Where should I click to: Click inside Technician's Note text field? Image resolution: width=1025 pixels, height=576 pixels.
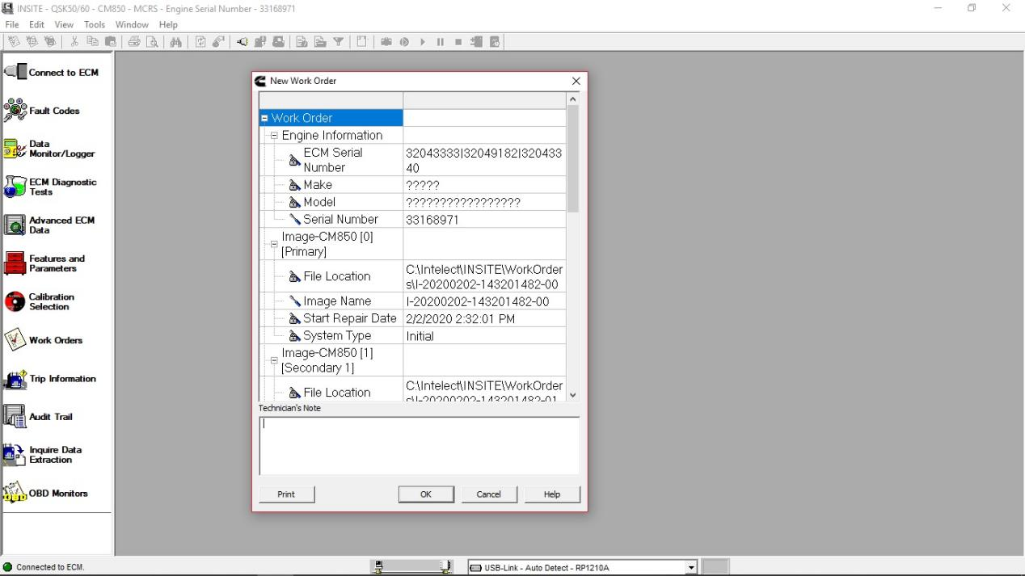[419, 446]
